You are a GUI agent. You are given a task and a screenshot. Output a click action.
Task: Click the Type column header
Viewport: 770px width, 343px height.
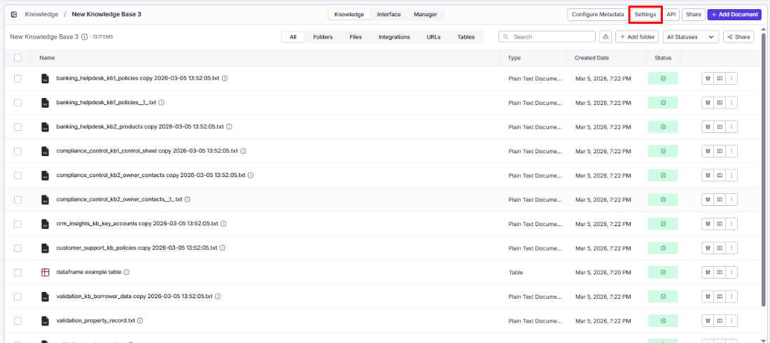[514, 57]
